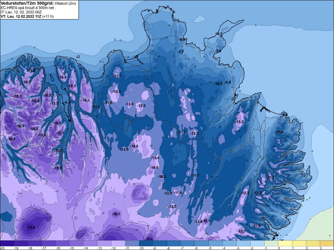Click the -10.9 temperature label
This screenshot has height=250, width=334.
point(280,132)
